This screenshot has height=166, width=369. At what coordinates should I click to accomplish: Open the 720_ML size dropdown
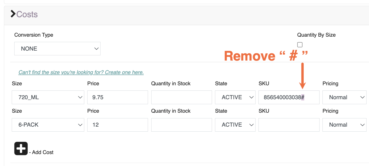(x=48, y=97)
